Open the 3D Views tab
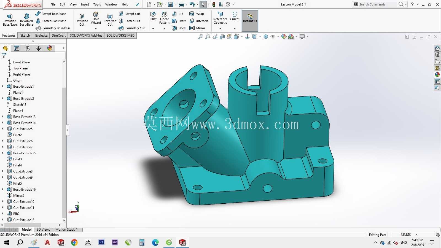Screen dimensions: 441x248 click(43, 230)
